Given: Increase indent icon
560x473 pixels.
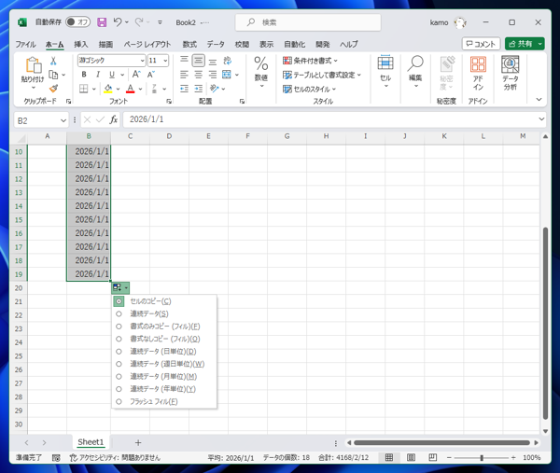Looking at the screenshot, I should point(198,89).
